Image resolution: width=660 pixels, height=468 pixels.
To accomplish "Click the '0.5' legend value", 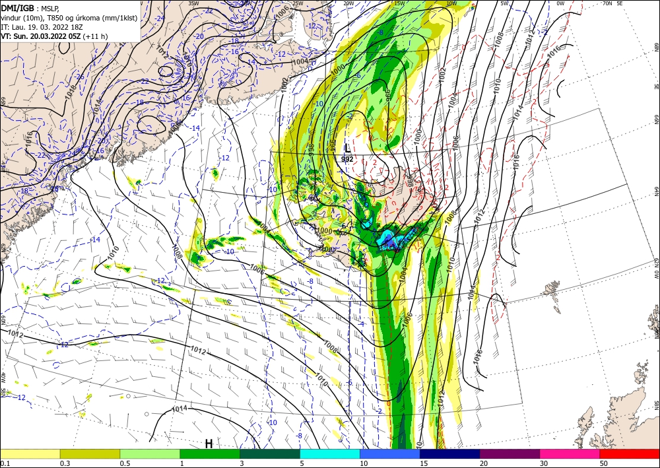I will [125, 463].
